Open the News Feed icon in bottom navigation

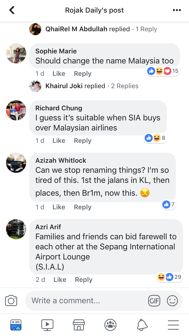(x=16, y=325)
